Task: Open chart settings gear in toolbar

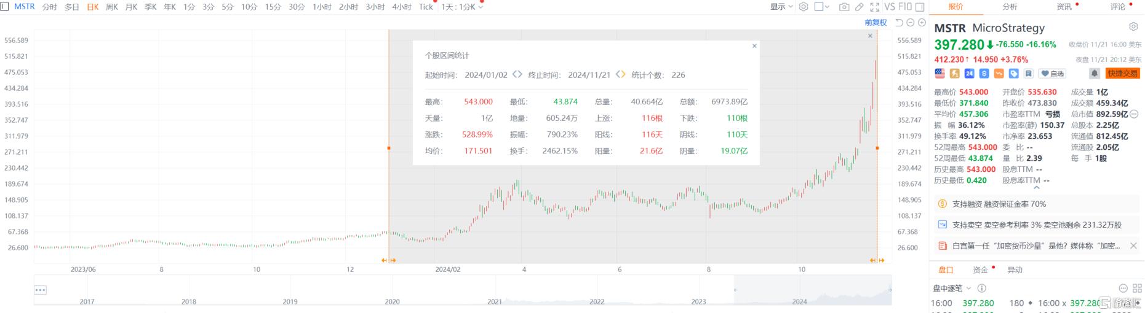Action: [804, 7]
